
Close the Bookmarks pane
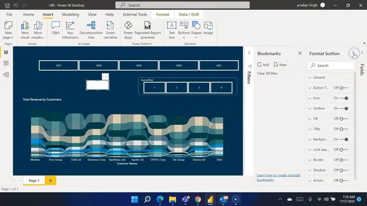(300, 53)
